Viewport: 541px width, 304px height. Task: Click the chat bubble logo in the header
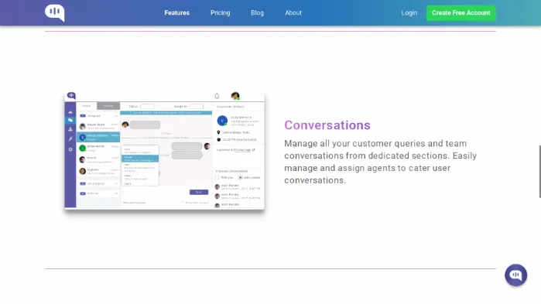click(54, 12)
